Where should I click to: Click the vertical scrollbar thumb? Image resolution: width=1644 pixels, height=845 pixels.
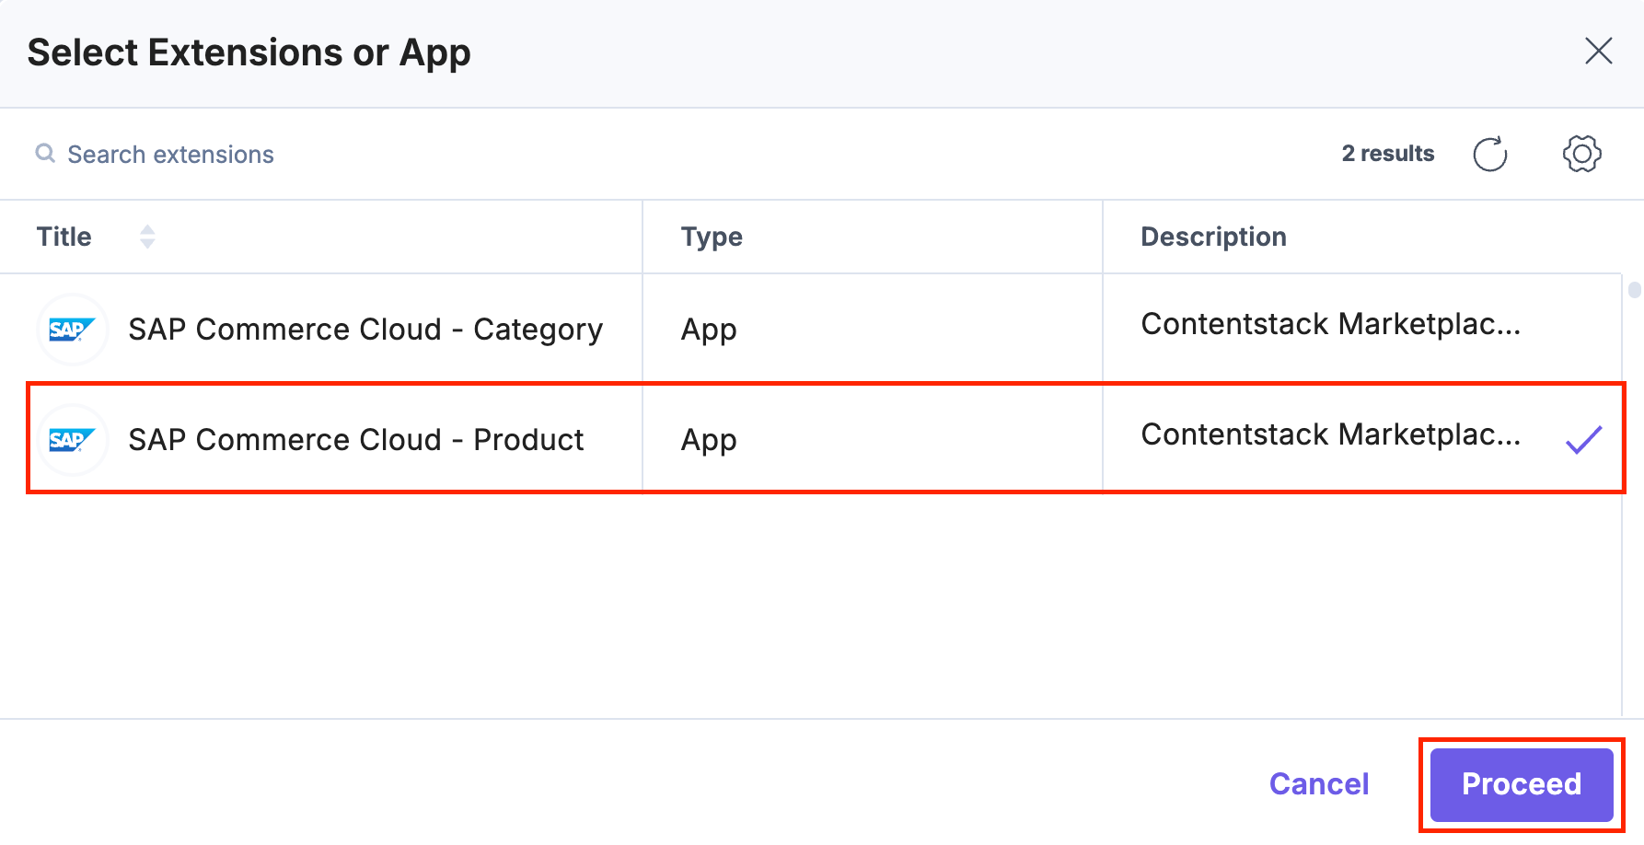pos(1635,290)
